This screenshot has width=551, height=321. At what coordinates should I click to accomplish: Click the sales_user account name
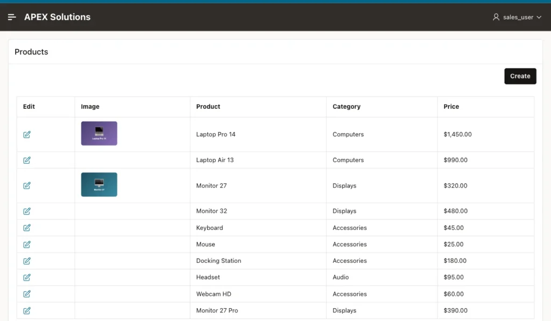[x=518, y=17]
